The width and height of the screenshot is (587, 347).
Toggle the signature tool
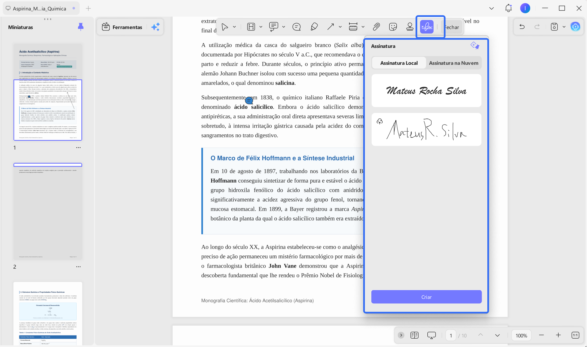click(427, 27)
